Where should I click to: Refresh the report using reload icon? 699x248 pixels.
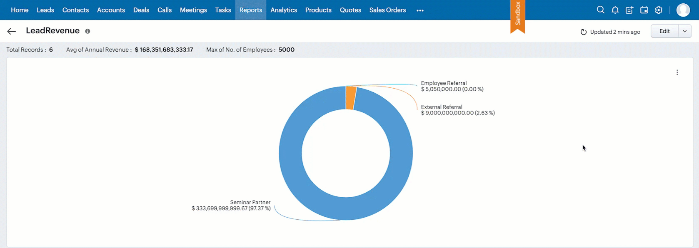point(584,32)
